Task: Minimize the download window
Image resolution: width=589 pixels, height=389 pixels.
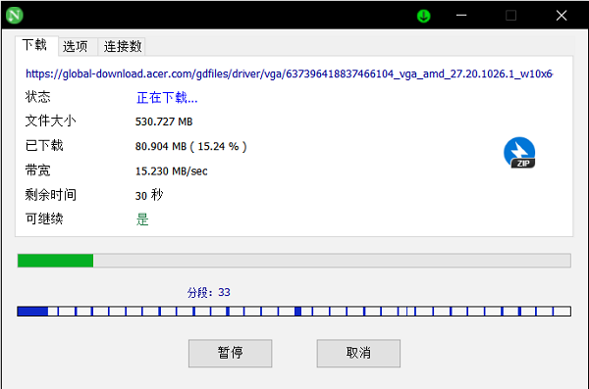Action: (461, 16)
